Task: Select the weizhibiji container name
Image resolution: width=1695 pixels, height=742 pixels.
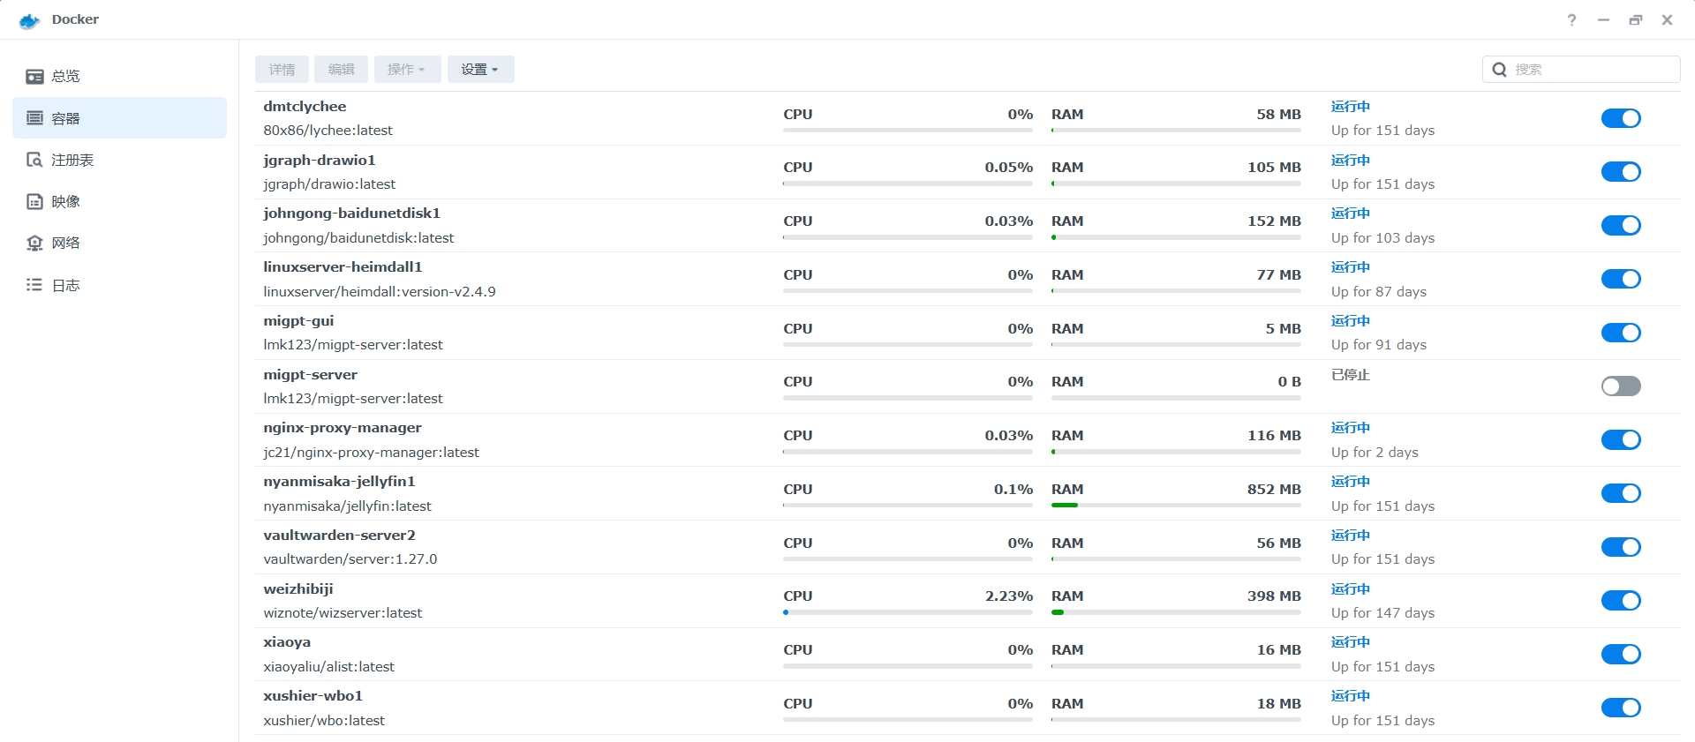Action: pyautogui.click(x=298, y=589)
